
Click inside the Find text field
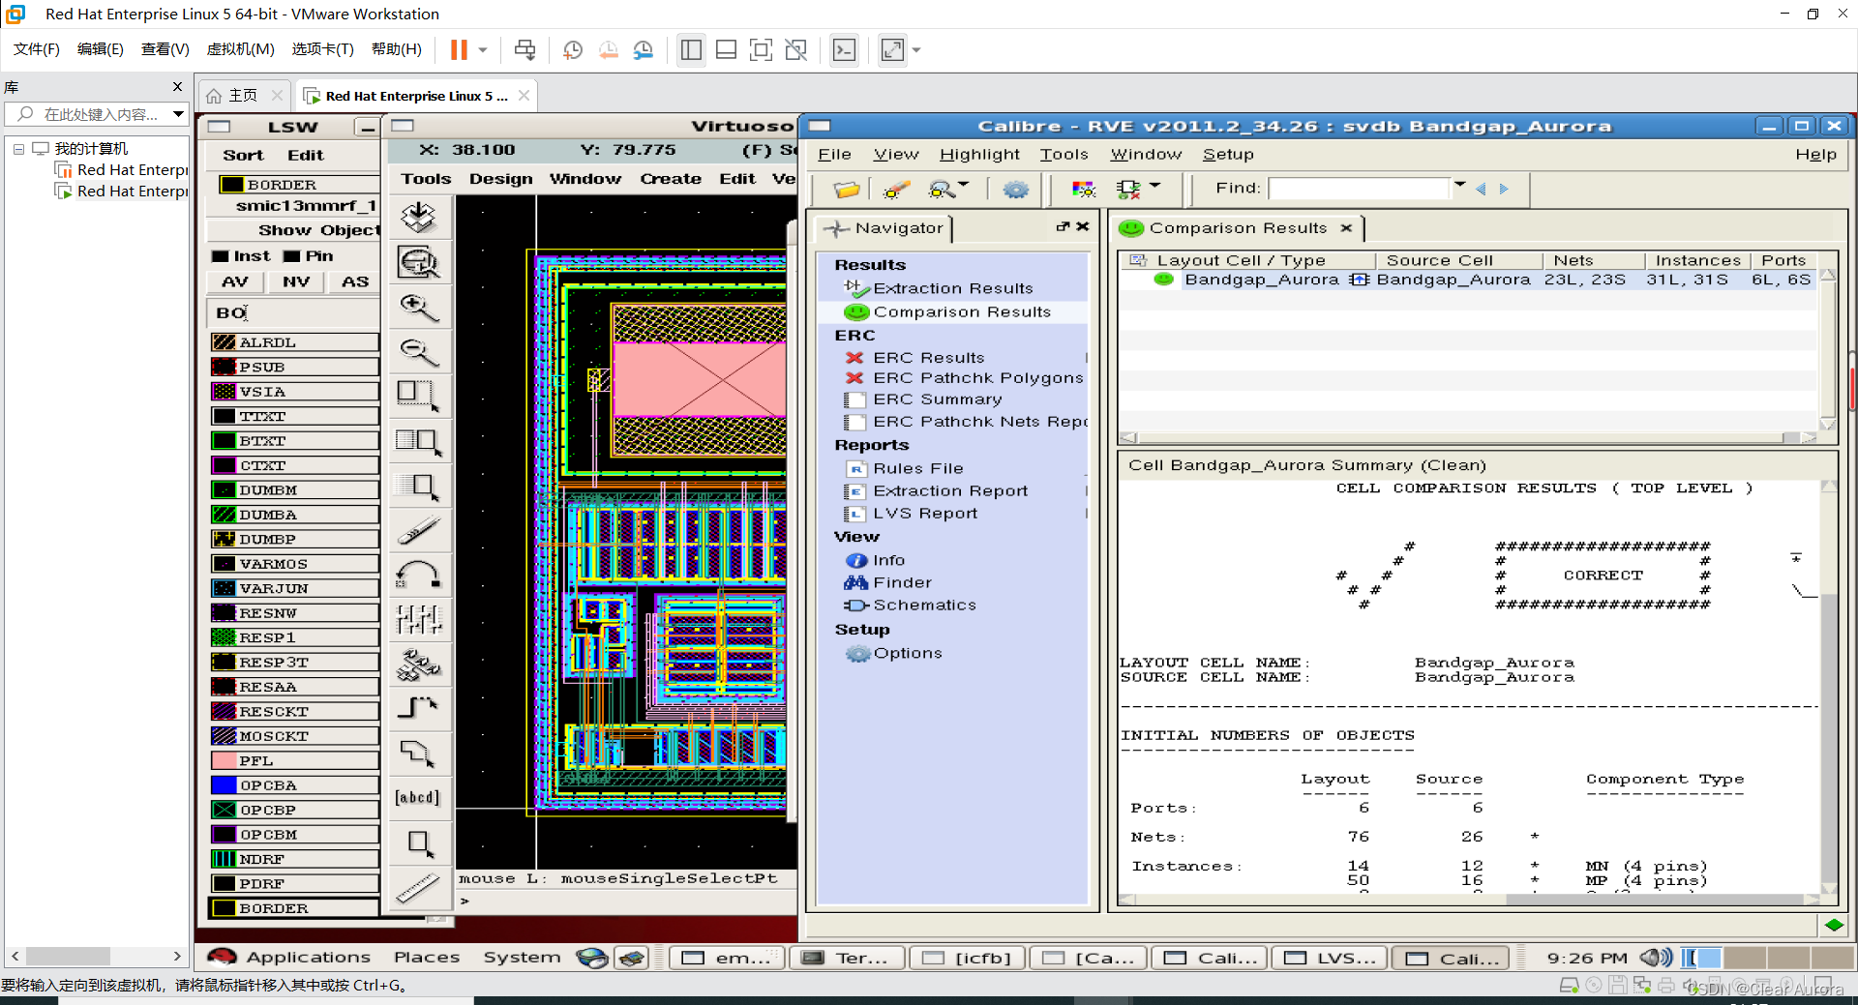[x=1359, y=189]
